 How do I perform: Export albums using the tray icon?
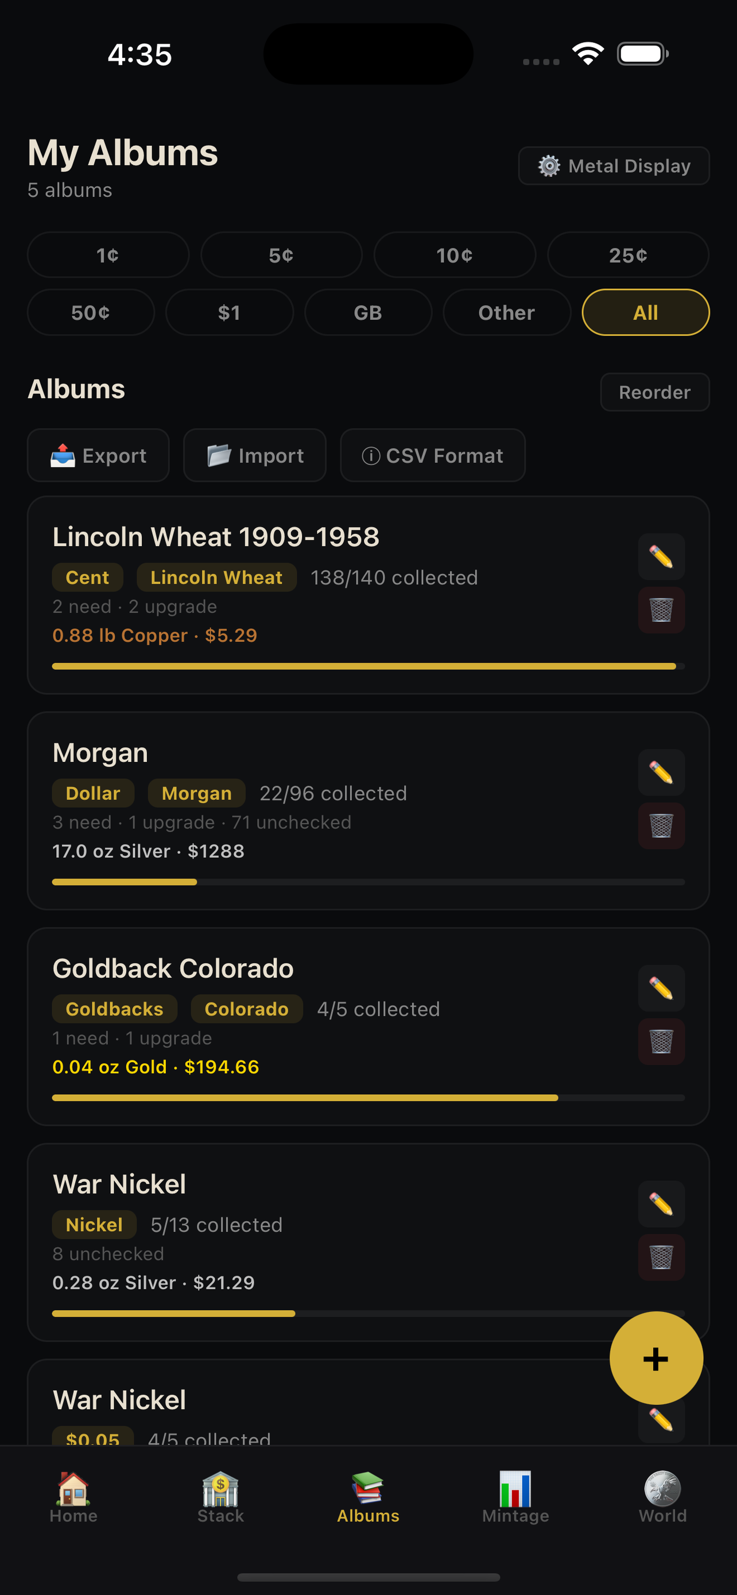98,456
